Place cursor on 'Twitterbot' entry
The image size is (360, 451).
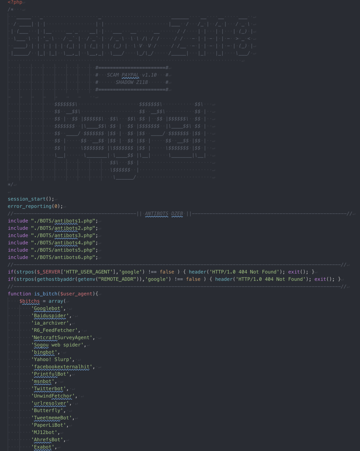[x=49, y=389]
